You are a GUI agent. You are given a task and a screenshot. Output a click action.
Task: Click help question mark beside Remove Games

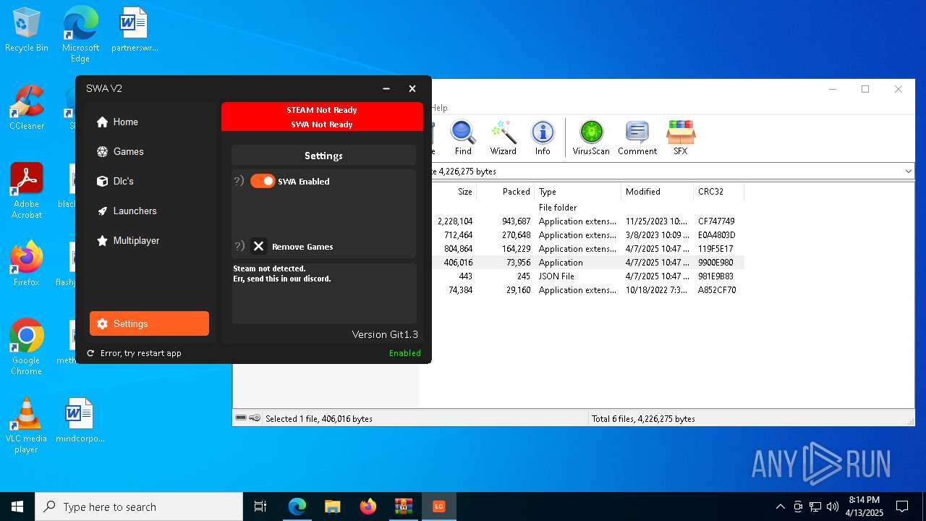[x=239, y=246]
